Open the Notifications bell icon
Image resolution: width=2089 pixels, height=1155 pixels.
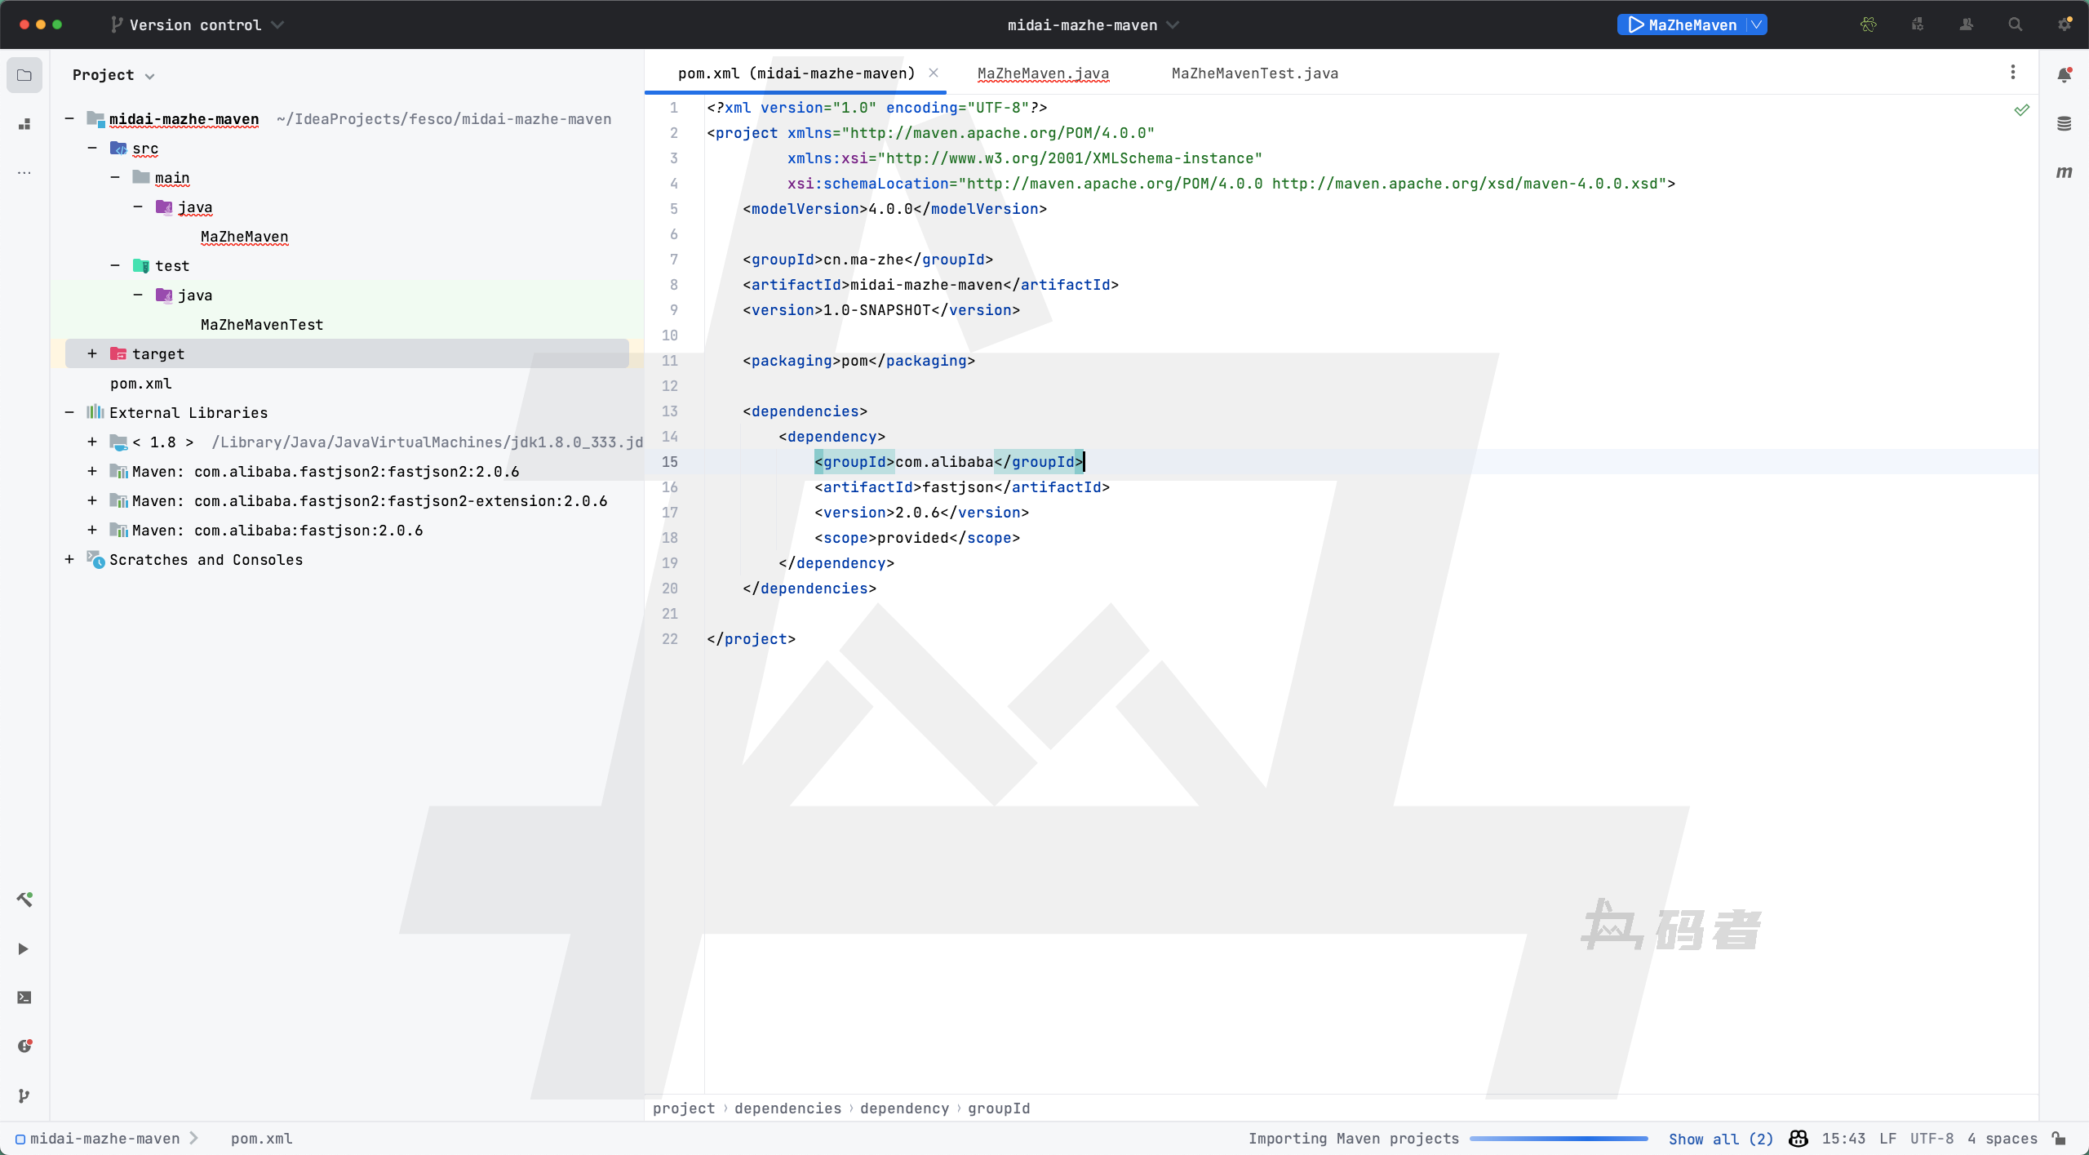click(2064, 75)
